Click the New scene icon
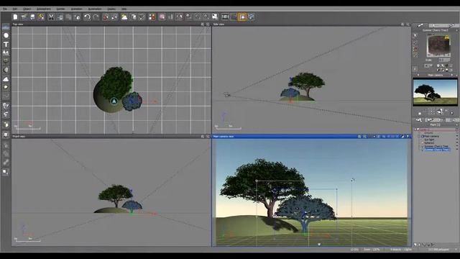The image size is (460, 259). (x=15, y=17)
